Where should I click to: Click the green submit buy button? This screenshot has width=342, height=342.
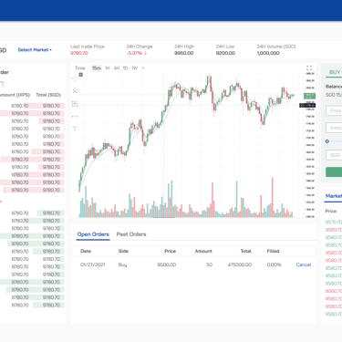(334, 171)
